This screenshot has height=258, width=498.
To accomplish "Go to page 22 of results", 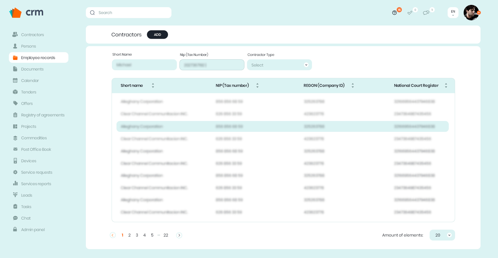I will 166,235.
